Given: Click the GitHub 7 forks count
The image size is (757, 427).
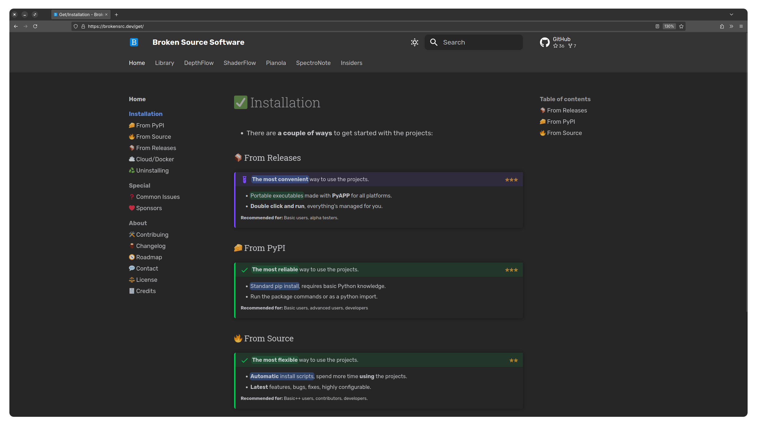Looking at the screenshot, I should point(572,46).
